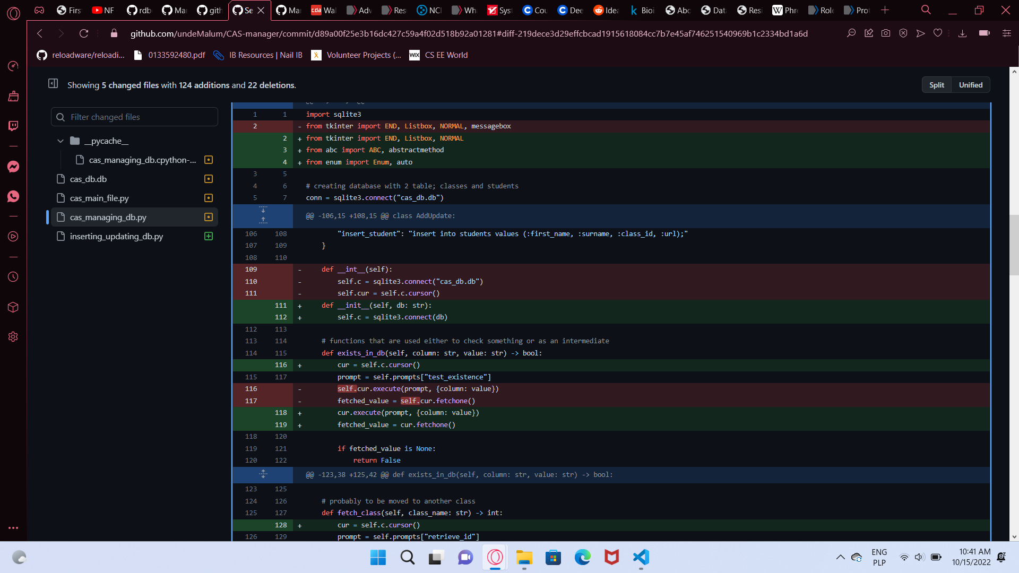Close the active Se tab
The image size is (1019, 573).
261,10
